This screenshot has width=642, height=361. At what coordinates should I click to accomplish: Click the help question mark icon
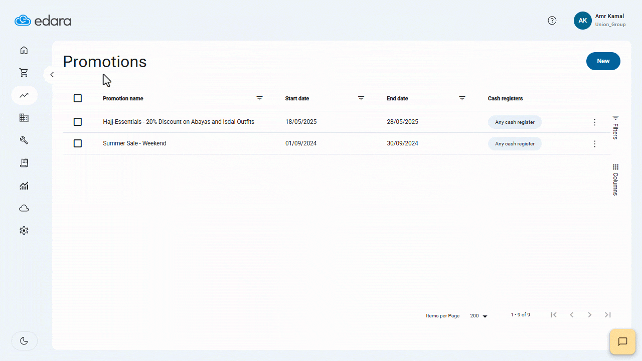click(x=552, y=21)
